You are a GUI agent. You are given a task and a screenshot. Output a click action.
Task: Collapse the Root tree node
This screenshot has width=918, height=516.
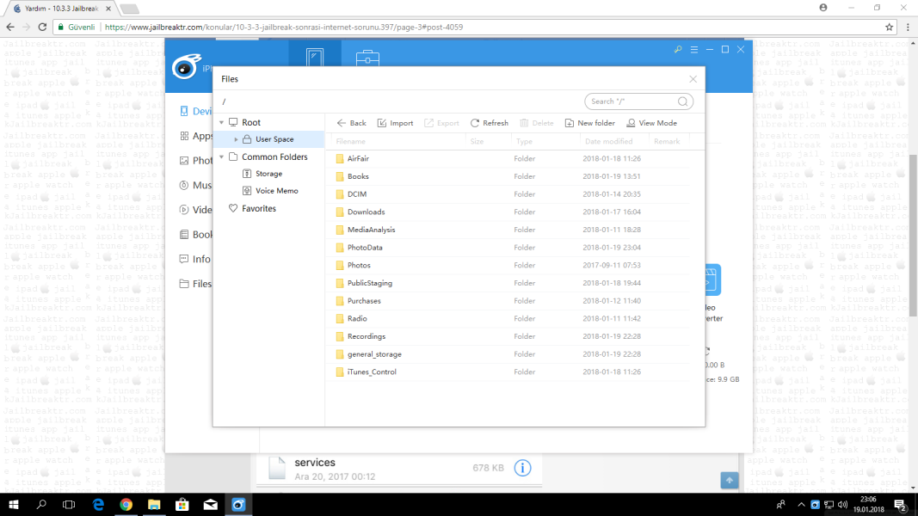222,123
